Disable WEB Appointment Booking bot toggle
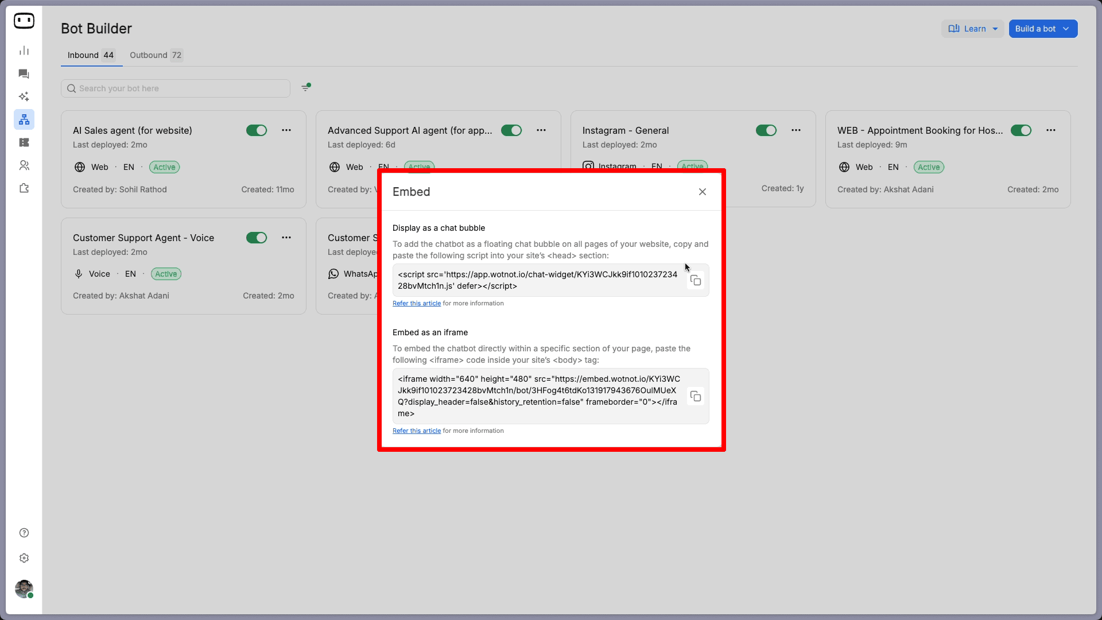The height and width of the screenshot is (620, 1102). 1021,130
